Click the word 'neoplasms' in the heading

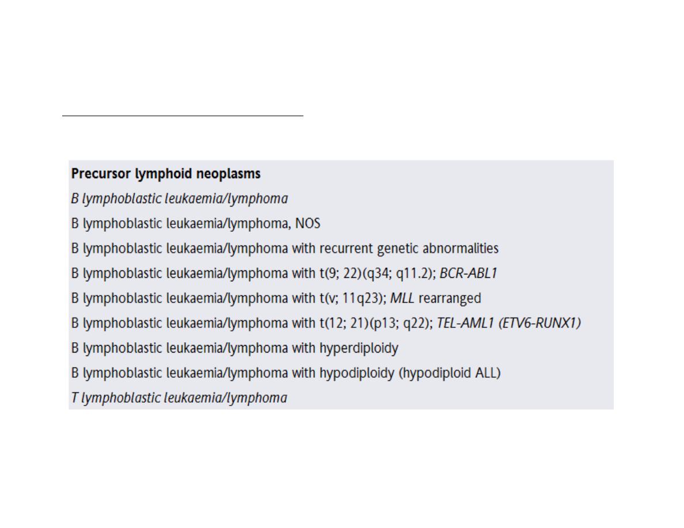pyautogui.click(x=228, y=174)
